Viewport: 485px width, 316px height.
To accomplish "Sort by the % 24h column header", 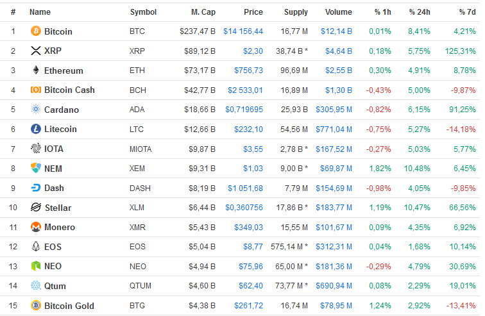I will pyautogui.click(x=421, y=12).
